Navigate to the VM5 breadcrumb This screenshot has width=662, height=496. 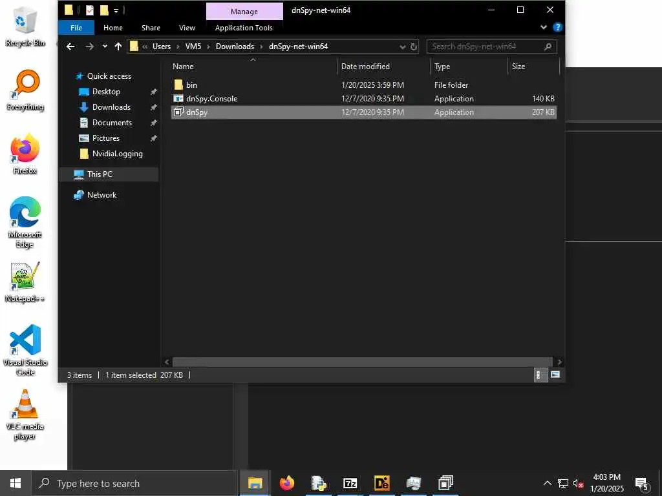[193, 46]
